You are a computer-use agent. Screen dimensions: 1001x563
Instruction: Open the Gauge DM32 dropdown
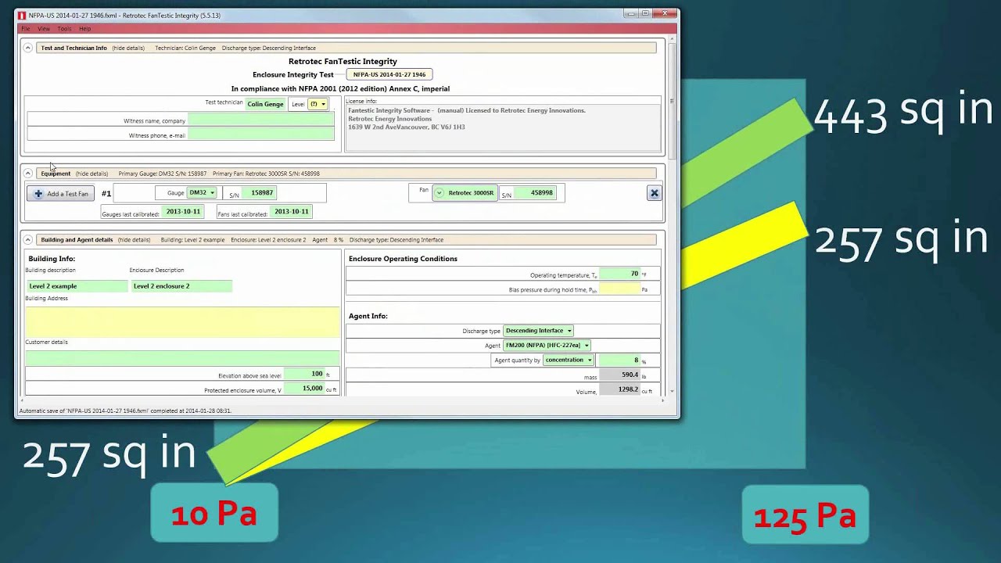pyautogui.click(x=202, y=192)
